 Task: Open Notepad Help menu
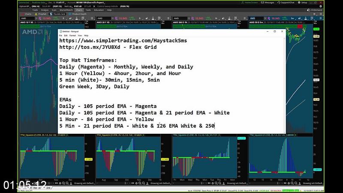click(87, 36)
